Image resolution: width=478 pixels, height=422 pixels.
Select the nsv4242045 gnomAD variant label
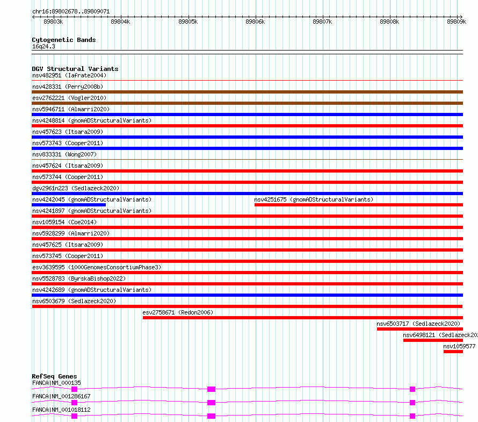point(92,199)
